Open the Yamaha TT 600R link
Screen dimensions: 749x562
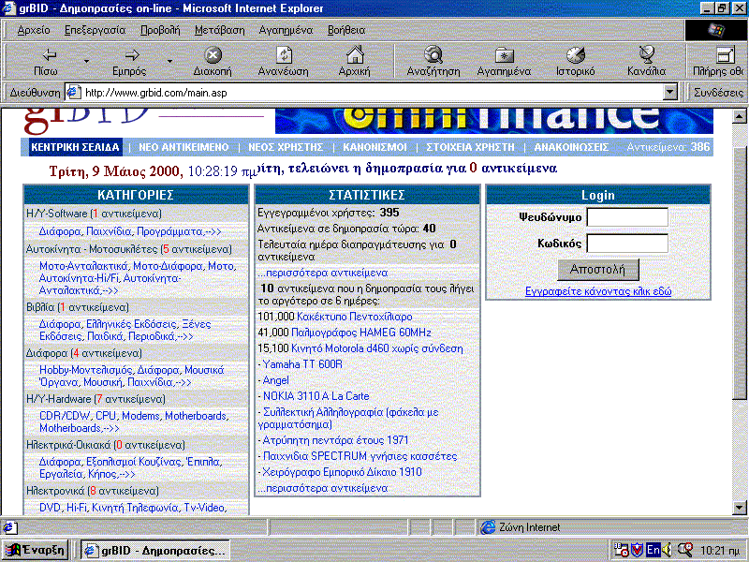coord(302,364)
